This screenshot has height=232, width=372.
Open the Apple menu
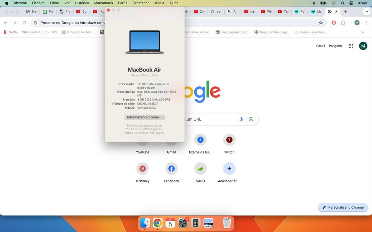(7, 3)
